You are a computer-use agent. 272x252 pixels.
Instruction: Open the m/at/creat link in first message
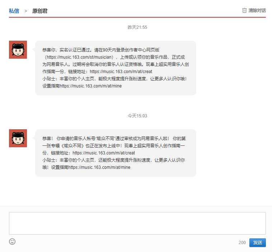[121, 72]
